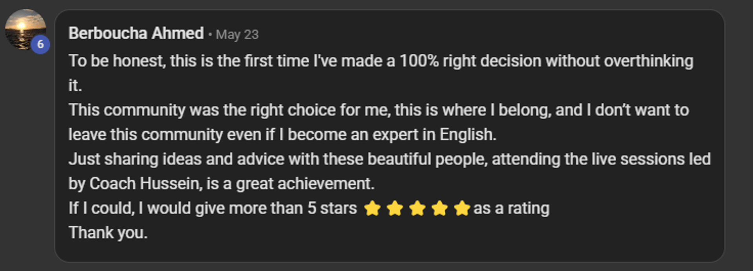Click the May 23 post date

[x=237, y=35]
